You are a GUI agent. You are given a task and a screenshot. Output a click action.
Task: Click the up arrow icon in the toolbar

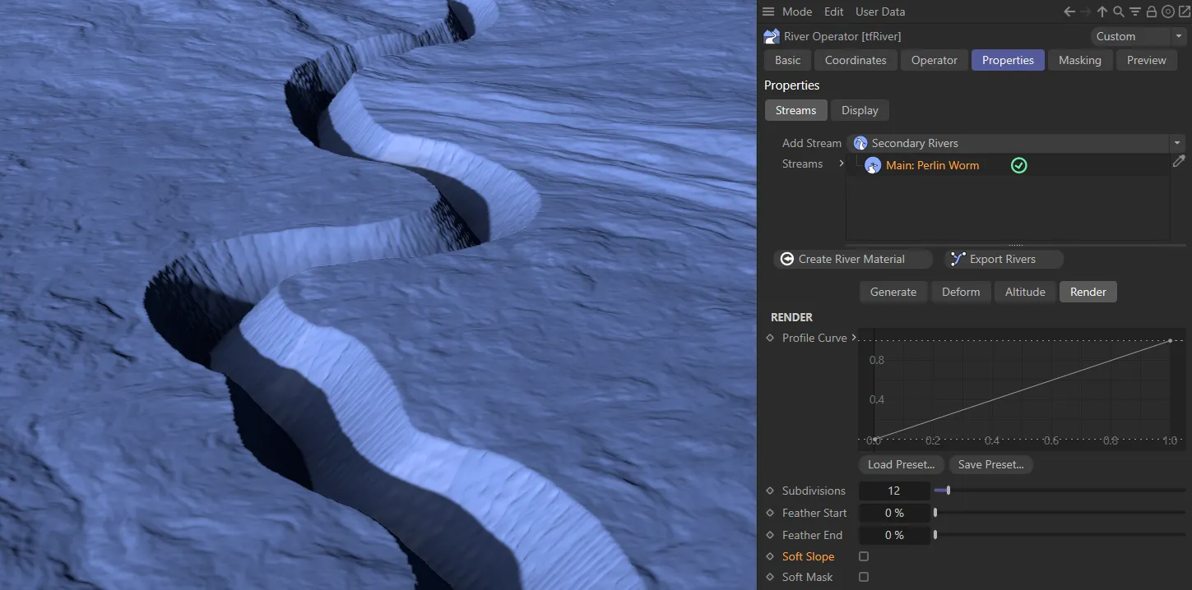click(x=1102, y=12)
